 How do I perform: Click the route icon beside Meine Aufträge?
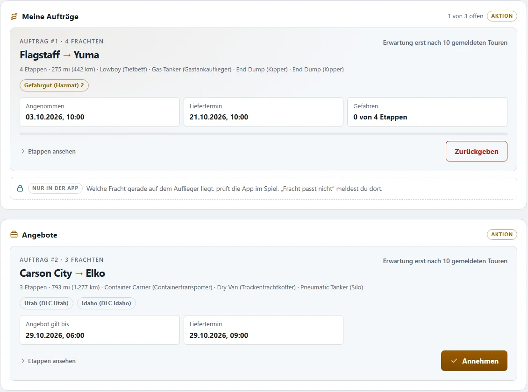point(14,16)
